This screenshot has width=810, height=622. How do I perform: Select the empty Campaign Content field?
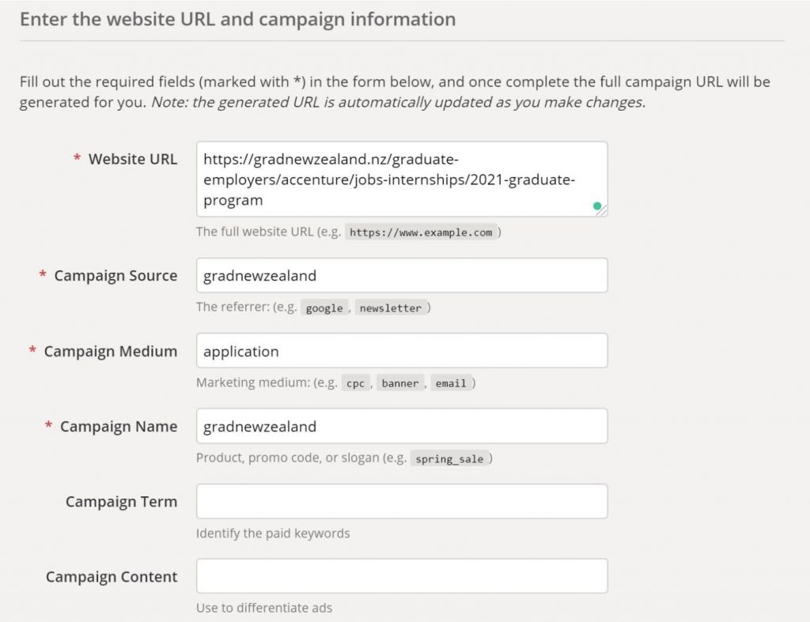click(402, 576)
